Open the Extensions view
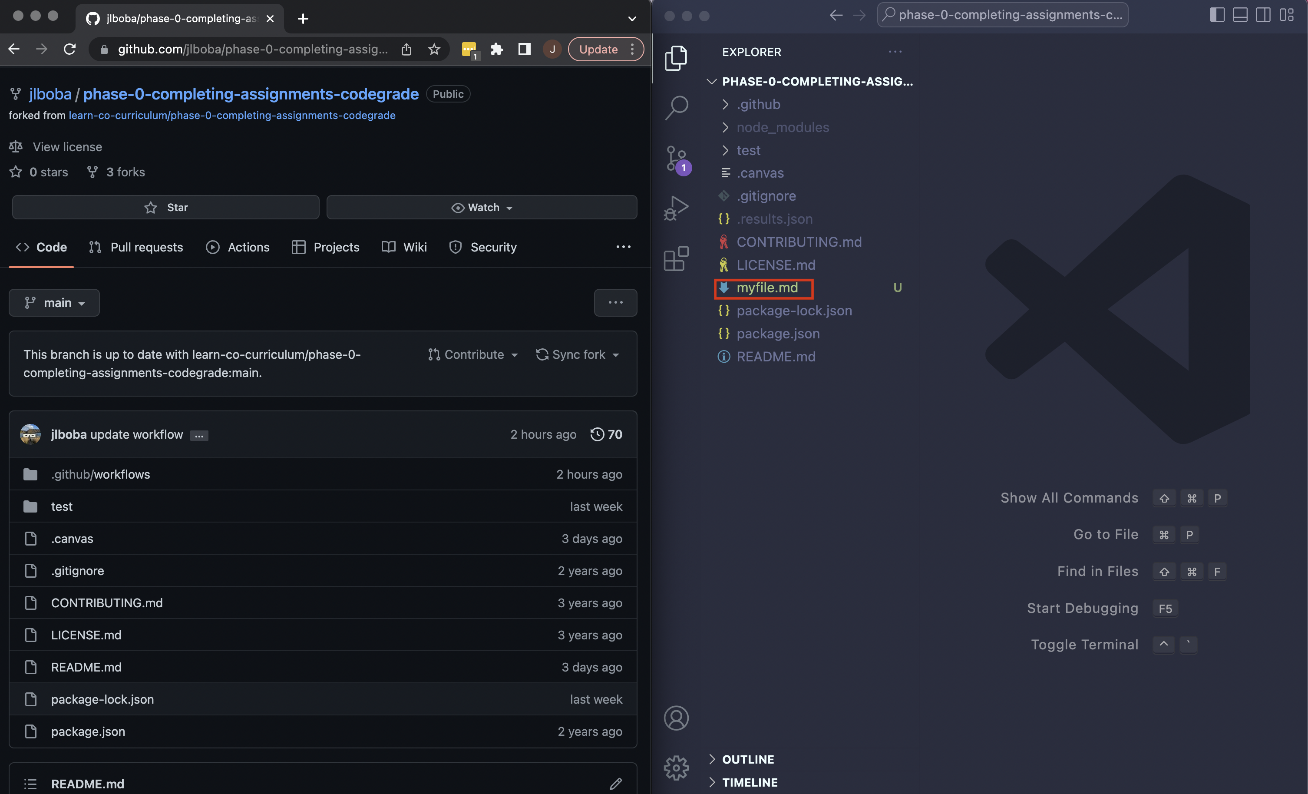The image size is (1308, 794). 676,258
